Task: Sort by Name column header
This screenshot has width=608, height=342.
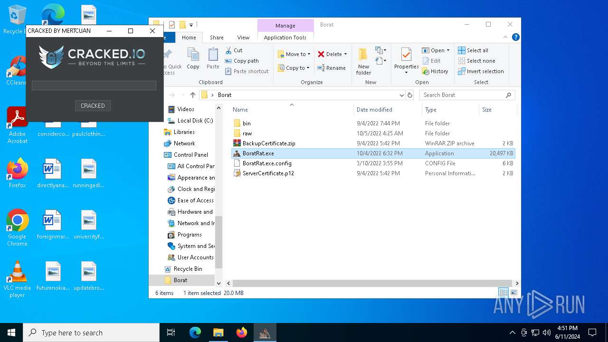Action: coord(292,110)
